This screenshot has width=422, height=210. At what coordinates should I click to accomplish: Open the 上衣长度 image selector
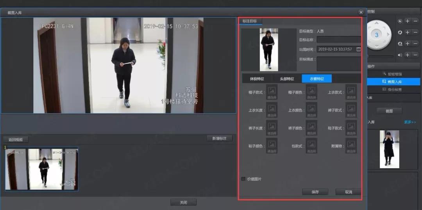point(272,110)
